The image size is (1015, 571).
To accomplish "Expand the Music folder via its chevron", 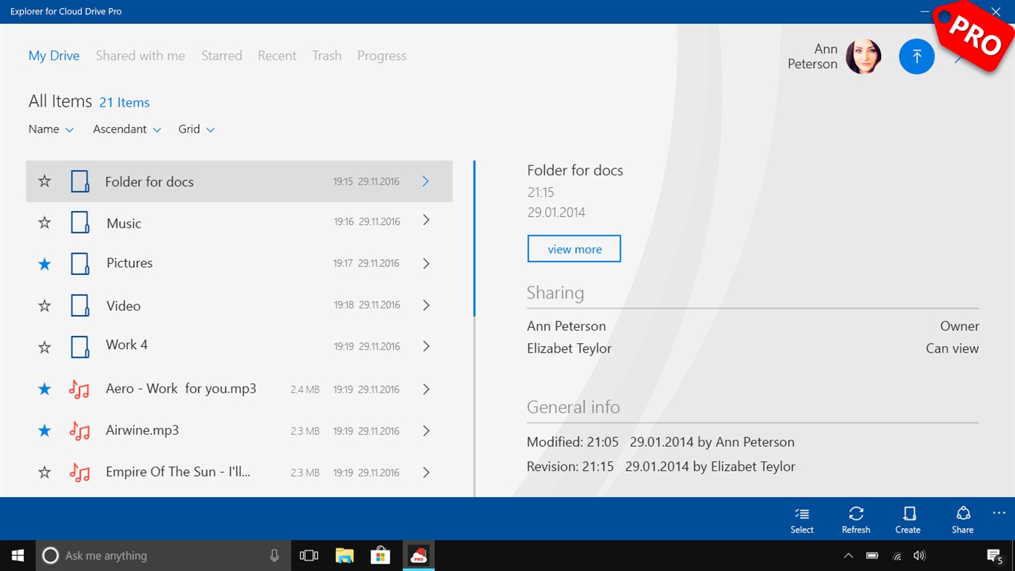I will coord(426,221).
